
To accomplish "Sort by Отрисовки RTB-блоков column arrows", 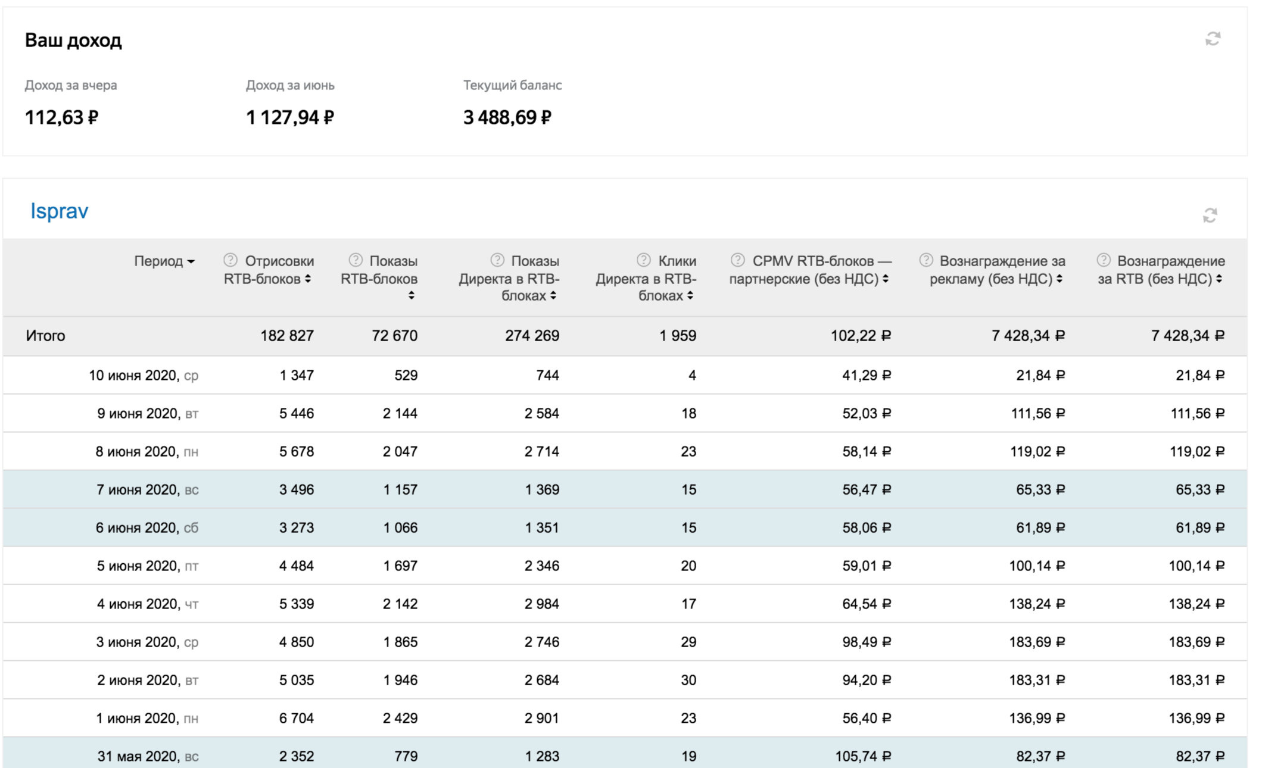I will pos(308,279).
